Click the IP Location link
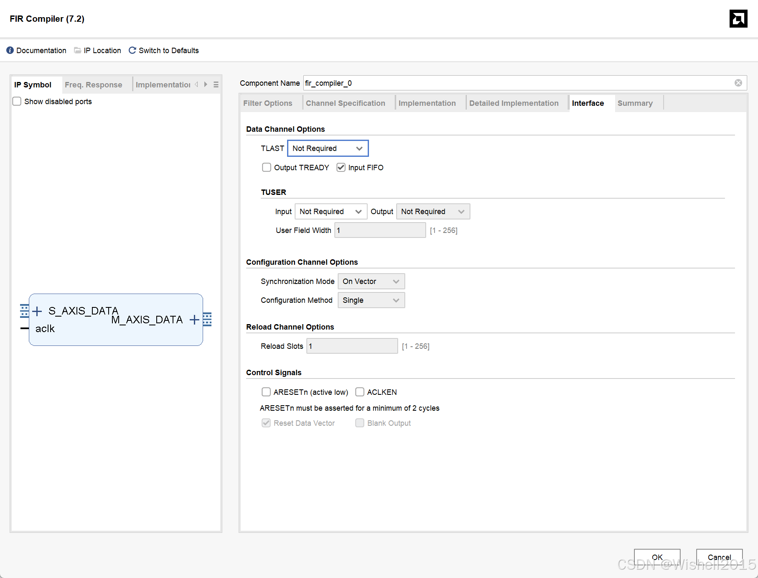The width and height of the screenshot is (758, 578). click(102, 51)
